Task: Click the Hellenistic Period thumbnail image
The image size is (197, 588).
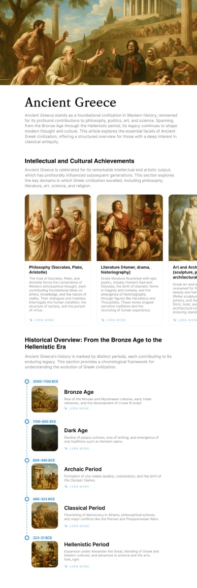Action: pyautogui.click(x=44, y=554)
